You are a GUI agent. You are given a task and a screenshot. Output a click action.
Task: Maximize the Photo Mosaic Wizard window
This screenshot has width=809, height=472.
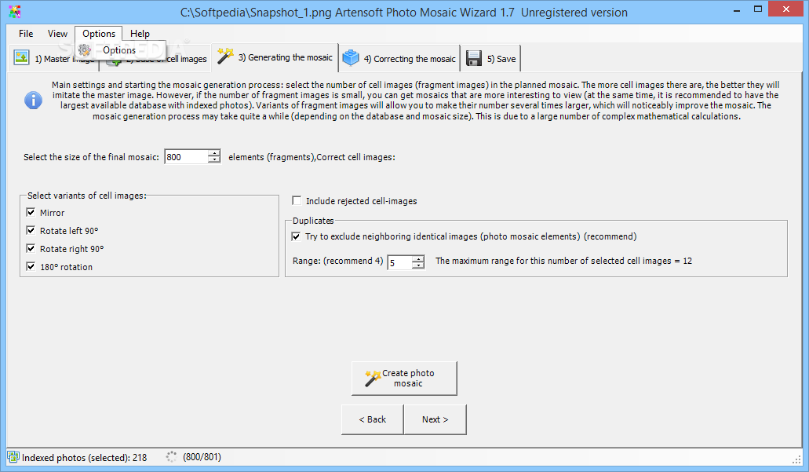(x=758, y=9)
